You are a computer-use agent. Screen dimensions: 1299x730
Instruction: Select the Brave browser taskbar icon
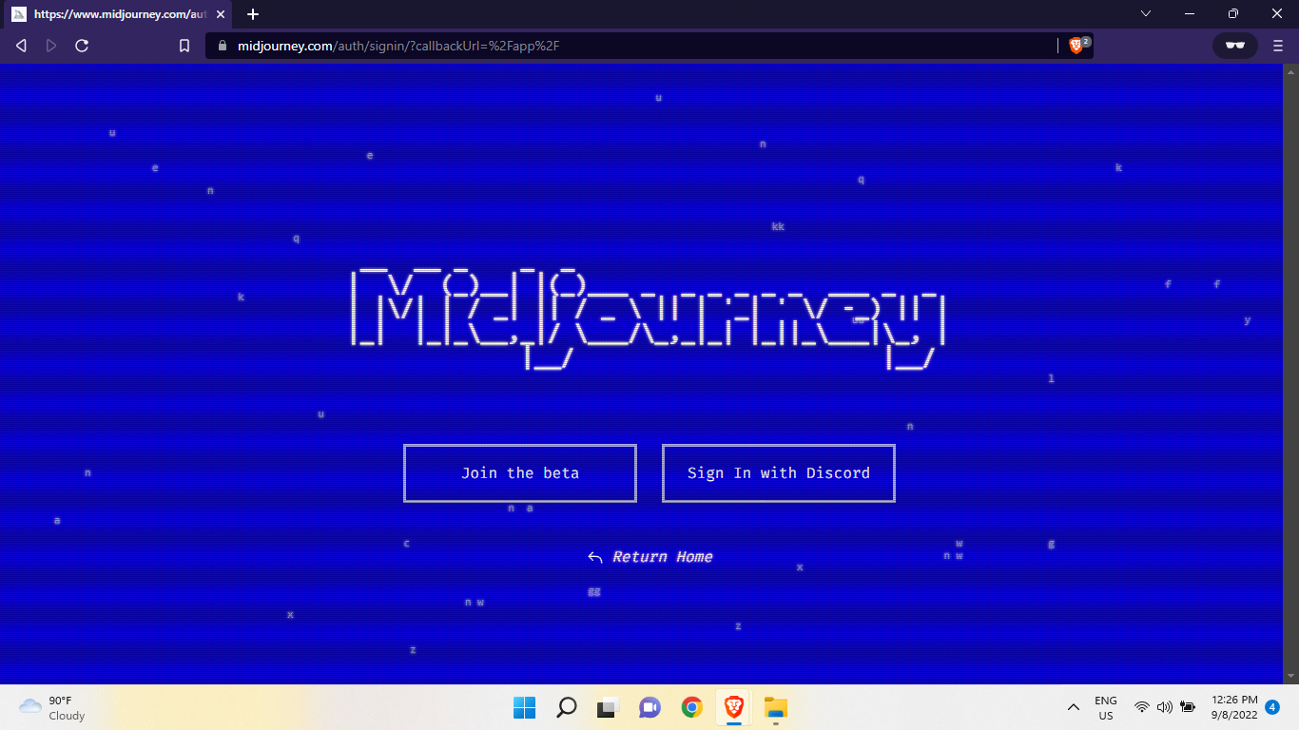pos(734,707)
